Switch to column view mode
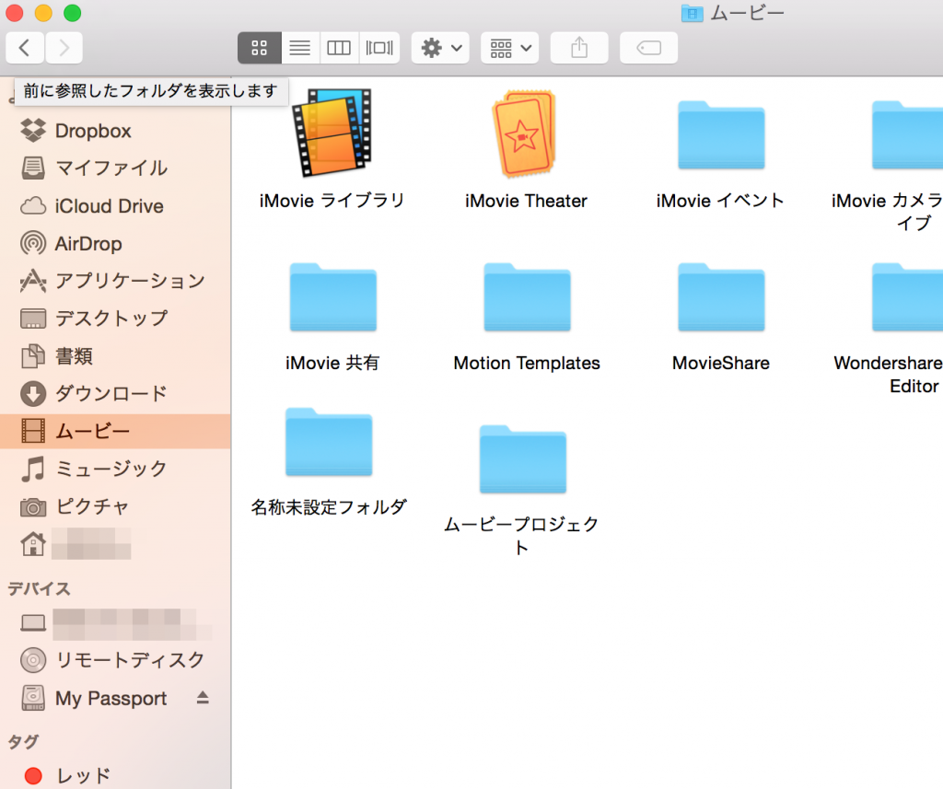The image size is (943, 789). click(x=339, y=48)
